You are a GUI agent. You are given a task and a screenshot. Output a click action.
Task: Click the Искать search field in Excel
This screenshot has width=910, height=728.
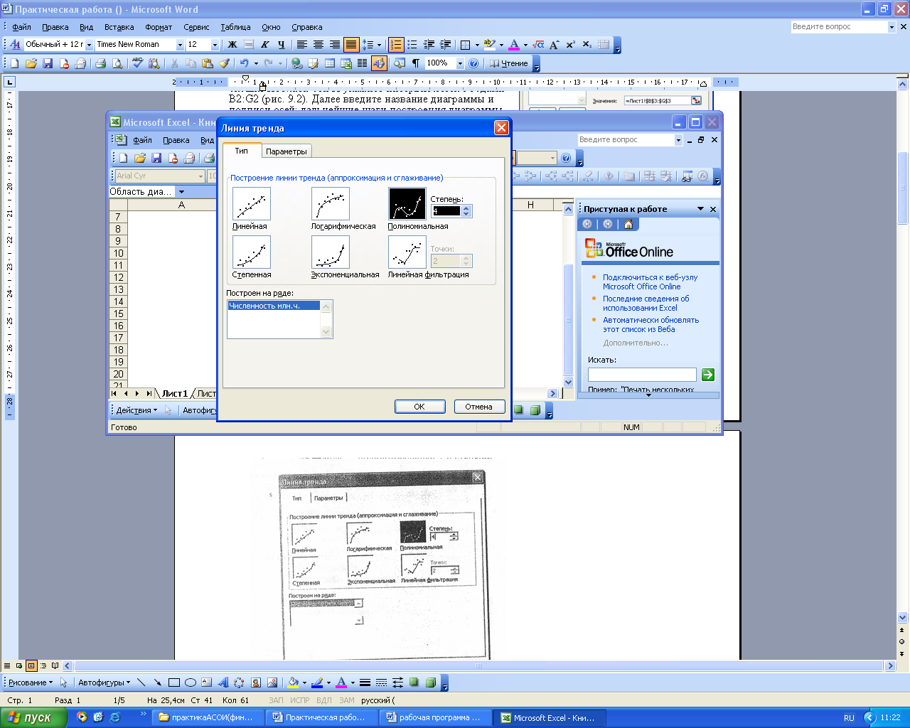pos(642,375)
